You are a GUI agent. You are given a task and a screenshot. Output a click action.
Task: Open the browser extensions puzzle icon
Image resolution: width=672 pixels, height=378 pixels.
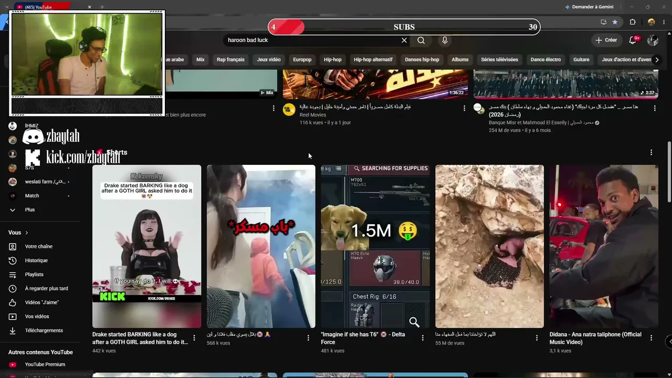(633, 22)
